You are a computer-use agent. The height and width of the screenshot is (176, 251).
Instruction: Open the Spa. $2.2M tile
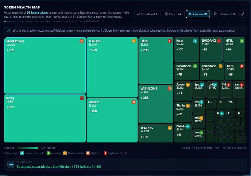coord(199,90)
